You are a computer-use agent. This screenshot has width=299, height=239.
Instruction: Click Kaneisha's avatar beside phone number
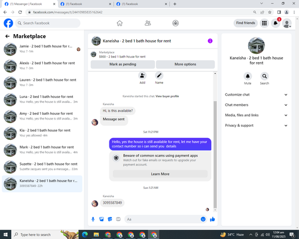94,204
